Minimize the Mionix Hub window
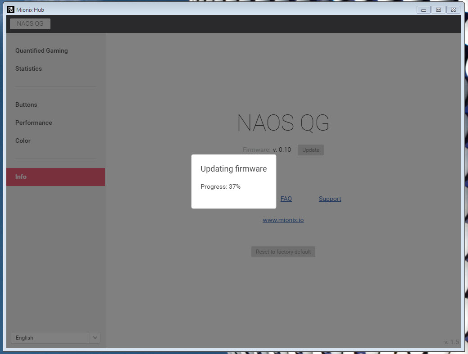The width and height of the screenshot is (468, 354). (x=423, y=10)
